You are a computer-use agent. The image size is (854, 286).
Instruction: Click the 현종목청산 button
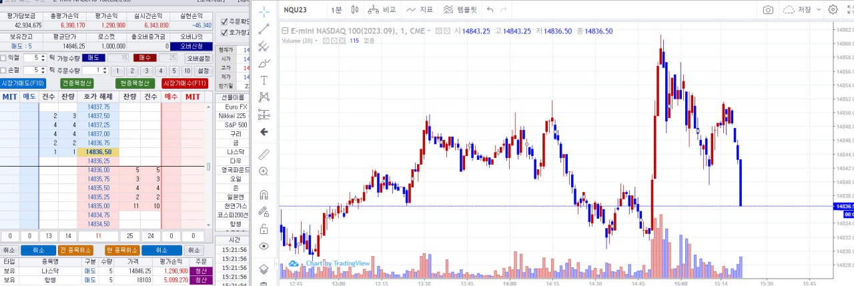(x=134, y=83)
